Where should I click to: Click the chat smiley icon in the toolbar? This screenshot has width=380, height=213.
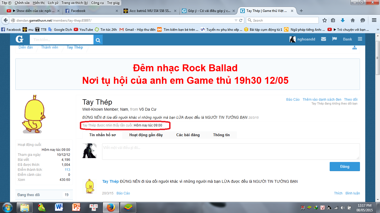(362, 20)
